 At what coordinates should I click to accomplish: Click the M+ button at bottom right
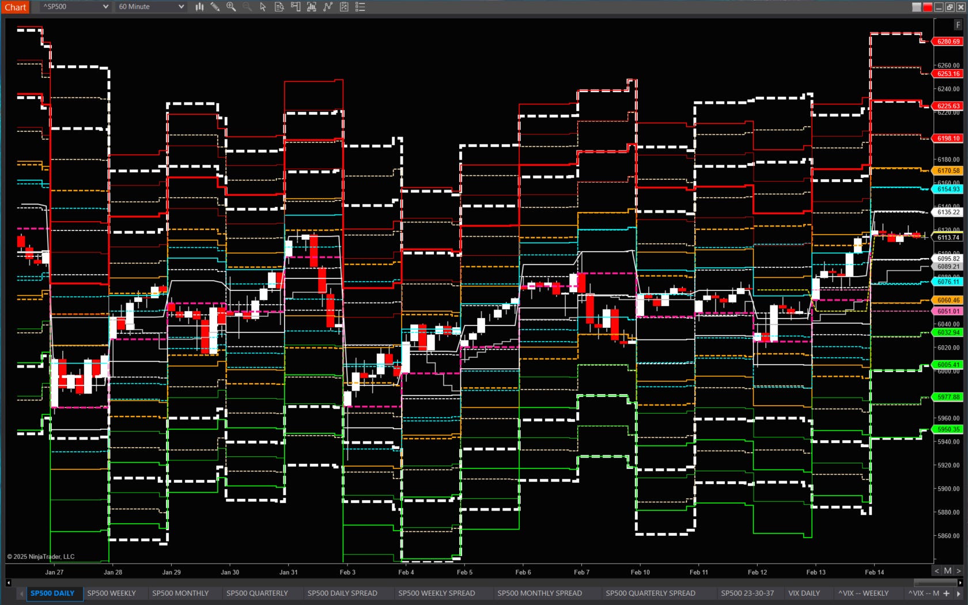click(x=947, y=593)
